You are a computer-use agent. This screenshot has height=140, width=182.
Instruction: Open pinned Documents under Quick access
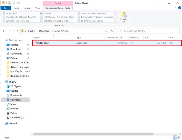coord(16,54)
